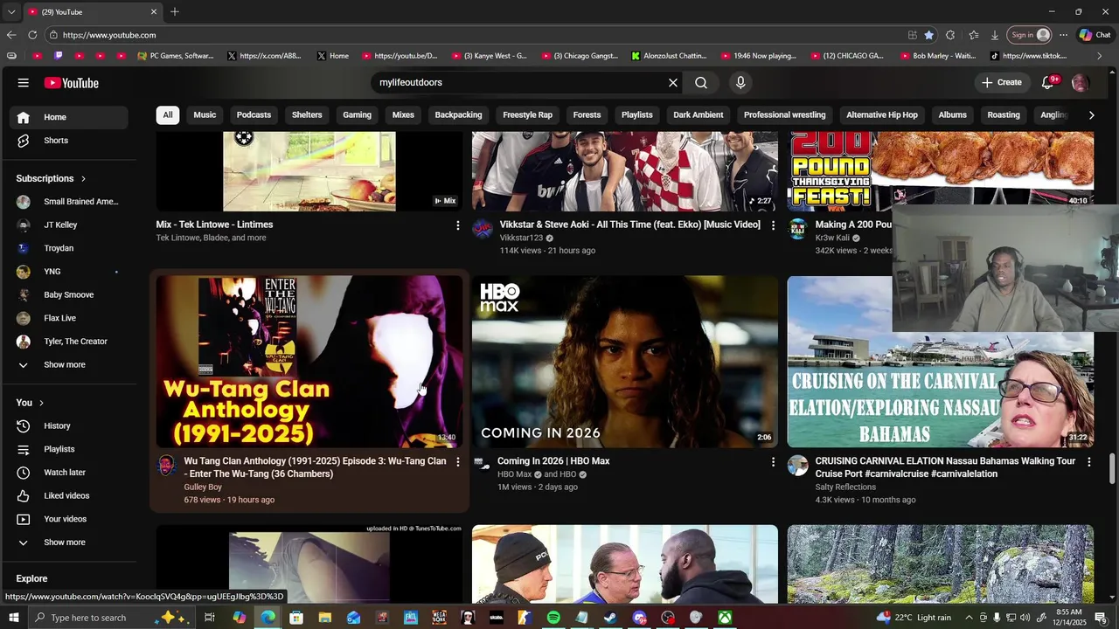Open the Gulley Boy channel link
This screenshot has width=1119, height=629.
coord(203,487)
